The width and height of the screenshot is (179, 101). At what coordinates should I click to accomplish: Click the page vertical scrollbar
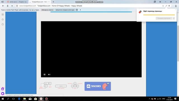pos(178,43)
